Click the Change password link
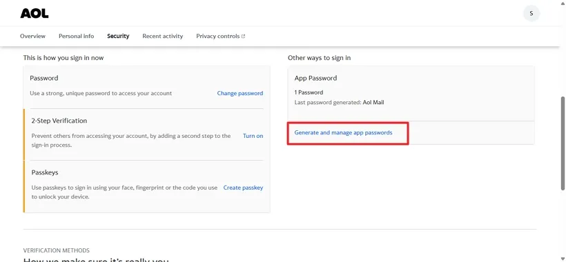This screenshot has width=566, height=262. pyautogui.click(x=240, y=93)
